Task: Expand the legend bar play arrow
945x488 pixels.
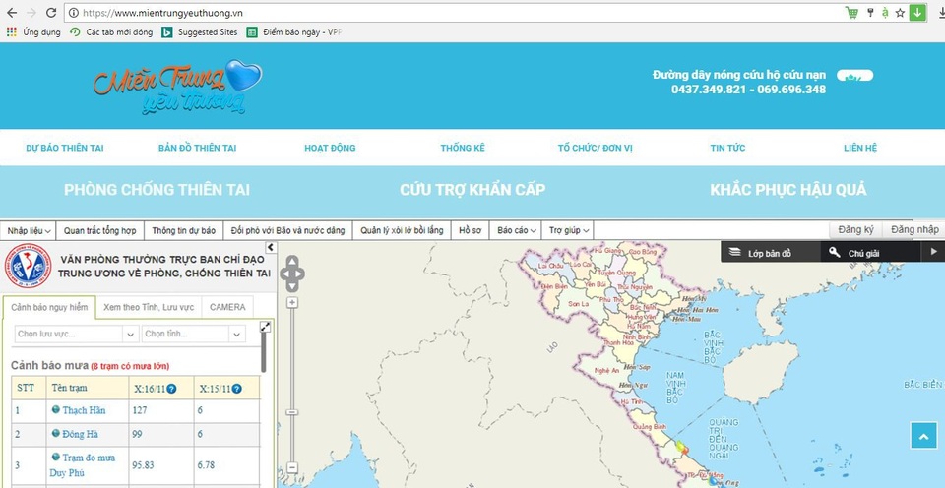Action: 933,253
